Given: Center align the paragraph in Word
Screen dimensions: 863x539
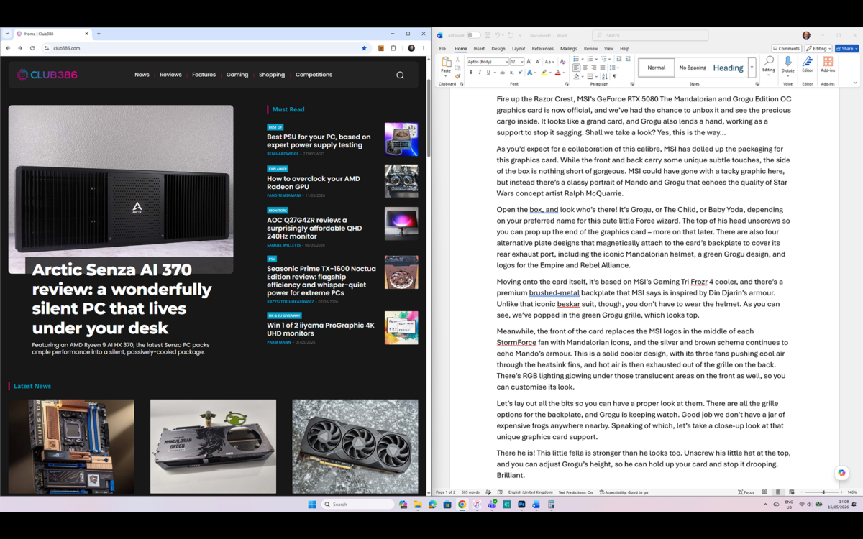Looking at the screenshot, I should [585, 68].
